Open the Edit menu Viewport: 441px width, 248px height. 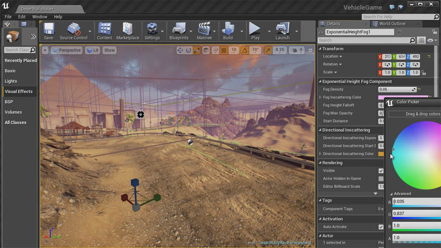[x=22, y=17]
